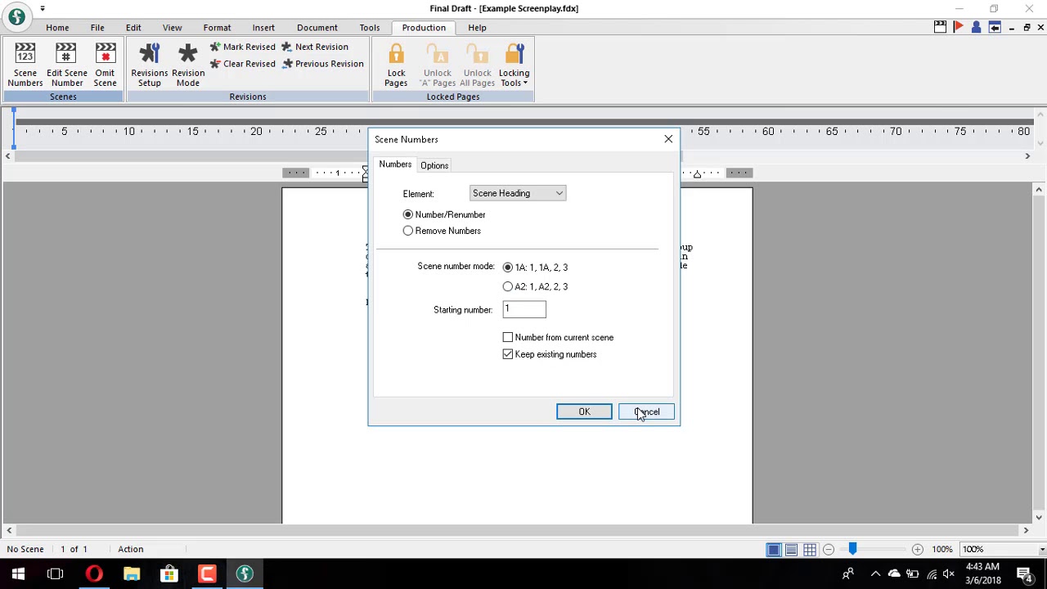The image size is (1047, 589).
Task: Click Final Draft application logo button
Action: pos(16,17)
